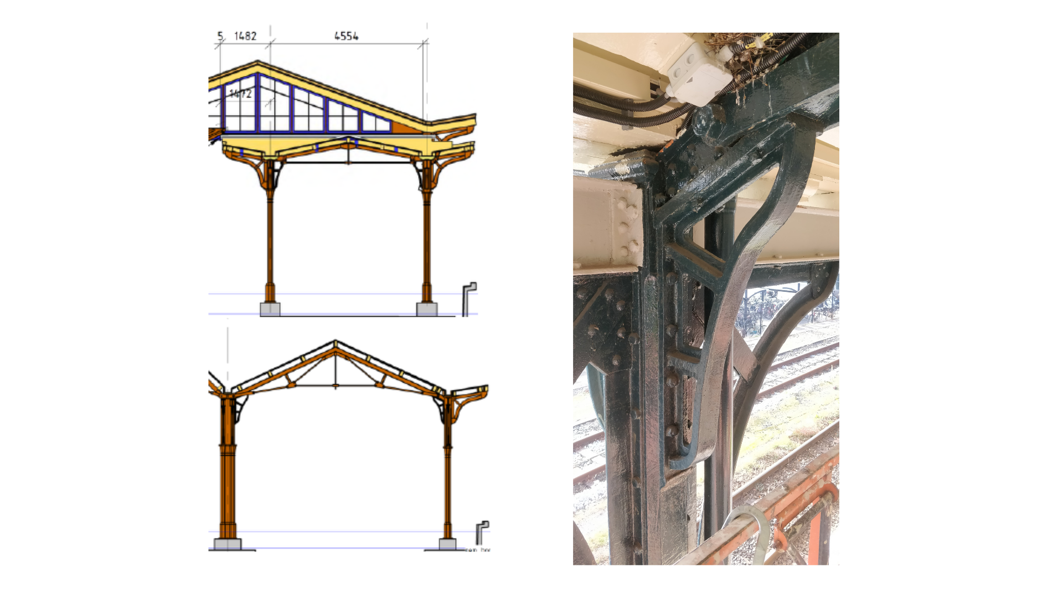Select the cast iron bracket photograph
The height and width of the screenshot is (598, 1063).
706,299
